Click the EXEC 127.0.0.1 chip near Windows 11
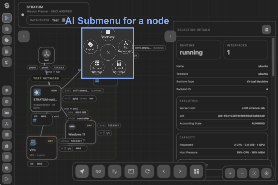Viewport: 278px width, 185px height. coord(109,125)
